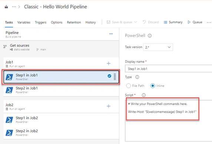The width and height of the screenshot is (212, 144).
Task: Open the Triggers tab
Action: coord(40,22)
